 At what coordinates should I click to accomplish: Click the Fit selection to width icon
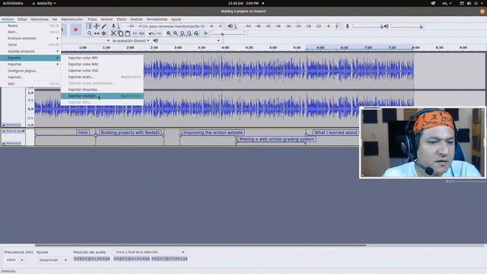pos(183,33)
